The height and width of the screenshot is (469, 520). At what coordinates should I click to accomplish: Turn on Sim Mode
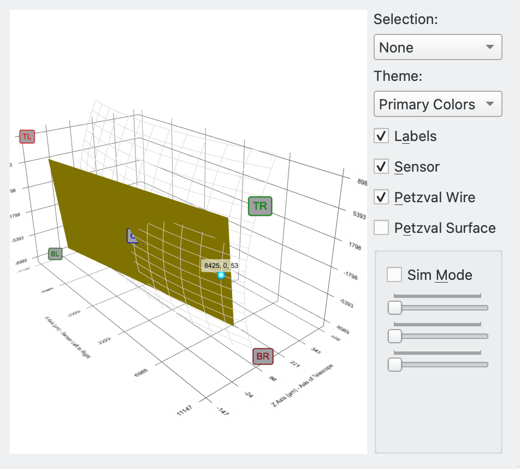[394, 274]
